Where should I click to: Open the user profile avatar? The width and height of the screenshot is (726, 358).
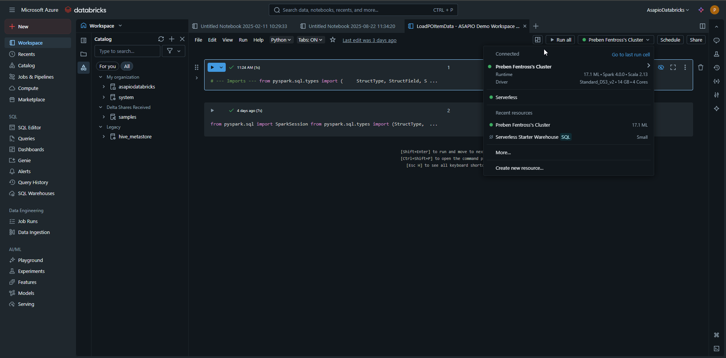click(714, 10)
